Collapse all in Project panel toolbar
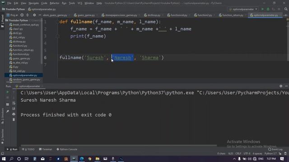The width and height of the screenshot is (289, 162). pos(28,15)
